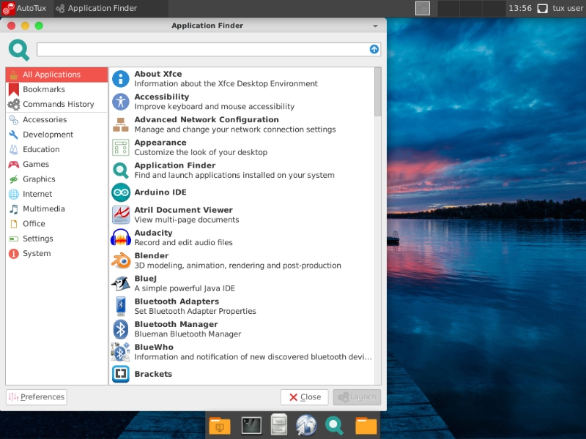The image size is (586, 439).
Task: Open the Preferences button
Action: [x=37, y=397]
